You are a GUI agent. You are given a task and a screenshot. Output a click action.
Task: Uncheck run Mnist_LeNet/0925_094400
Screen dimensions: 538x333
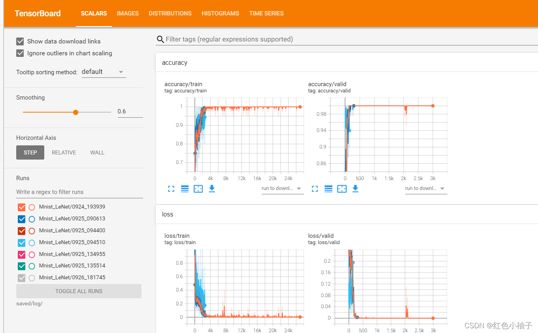22,231
